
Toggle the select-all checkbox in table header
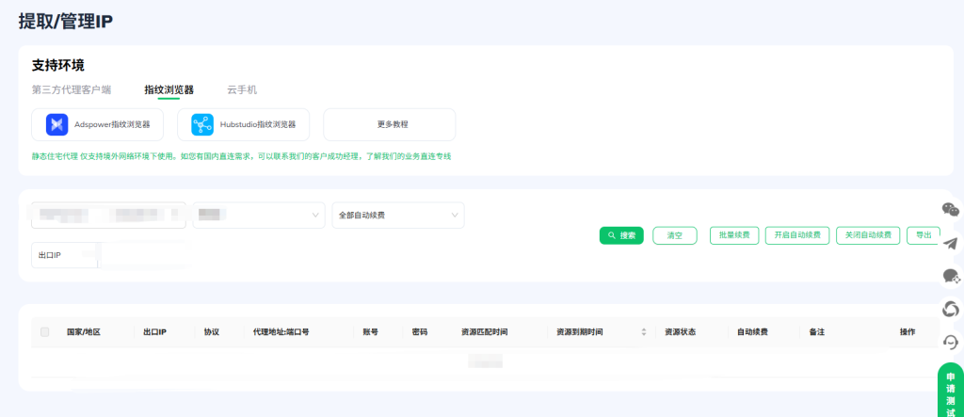44,332
